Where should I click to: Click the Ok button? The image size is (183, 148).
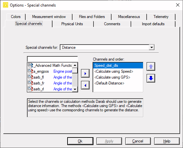click(x=80, y=141)
